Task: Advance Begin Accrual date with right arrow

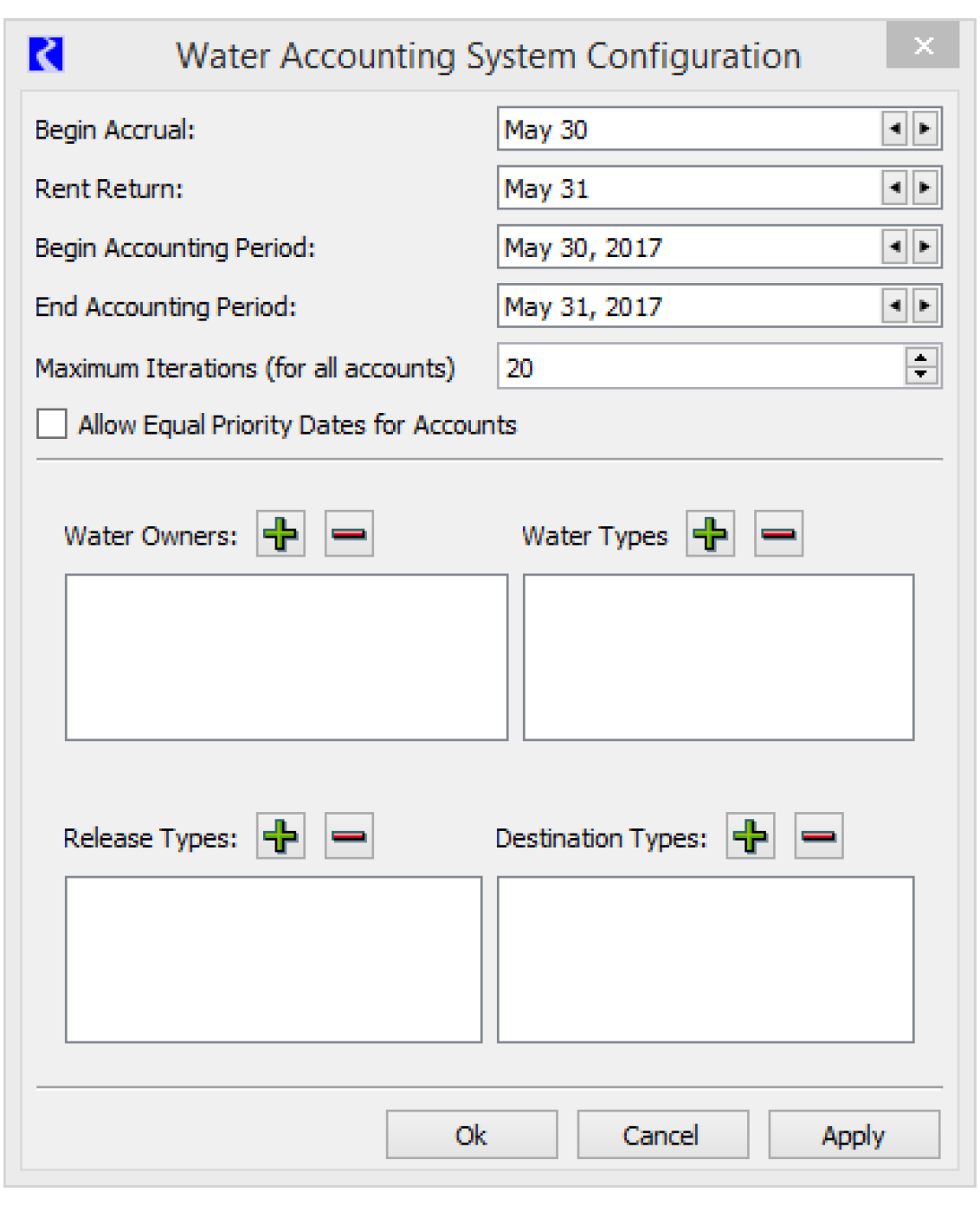Action: click(x=925, y=129)
